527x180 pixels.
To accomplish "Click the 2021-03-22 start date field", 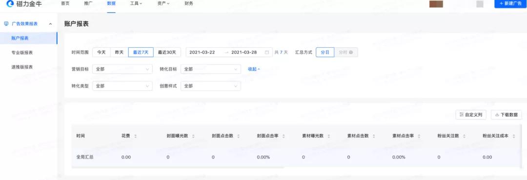I will (x=203, y=52).
